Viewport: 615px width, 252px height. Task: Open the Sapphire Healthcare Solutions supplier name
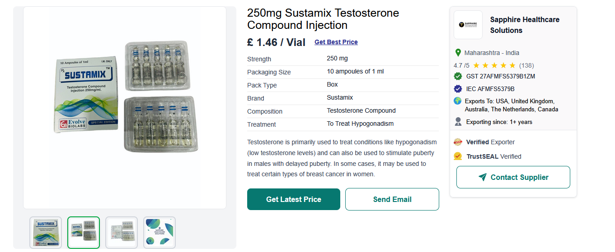[x=525, y=25]
